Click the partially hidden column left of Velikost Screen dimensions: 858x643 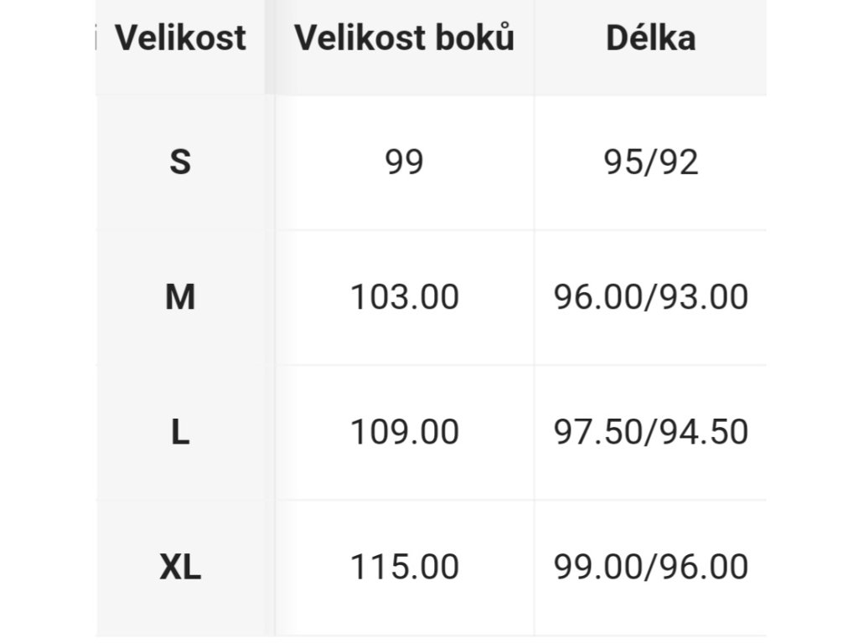(x=96, y=39)
